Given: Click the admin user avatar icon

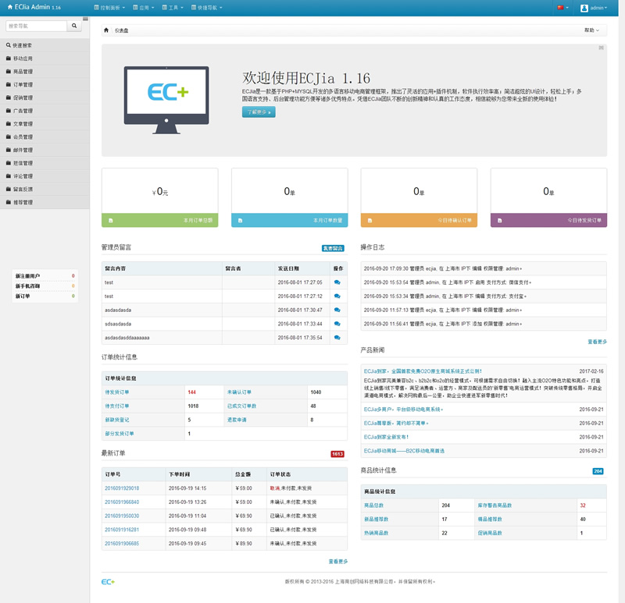Looking at the screenshot, I should (584, 8).
